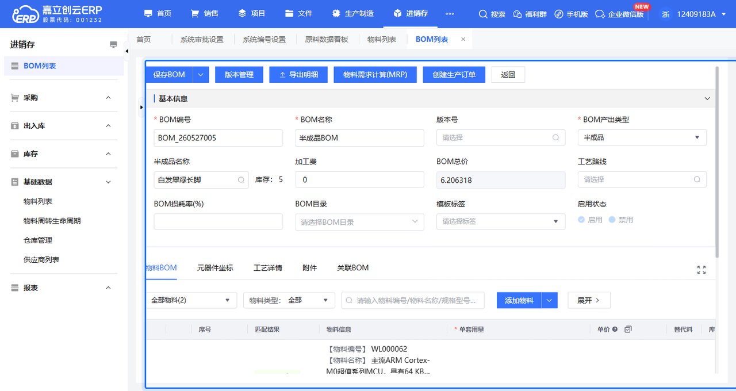Click the 采购 cart icon in sidebar
The width and height of the screenshot is (736, 391).
(x=15, y=98)
